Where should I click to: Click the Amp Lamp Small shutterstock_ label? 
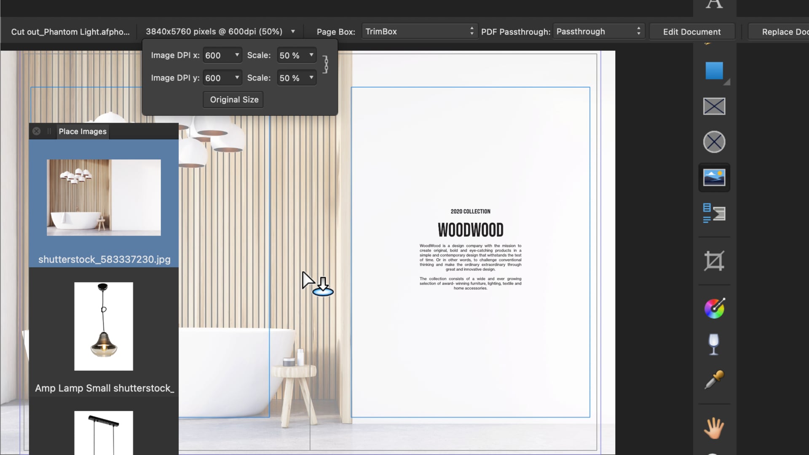coord(104,388)
